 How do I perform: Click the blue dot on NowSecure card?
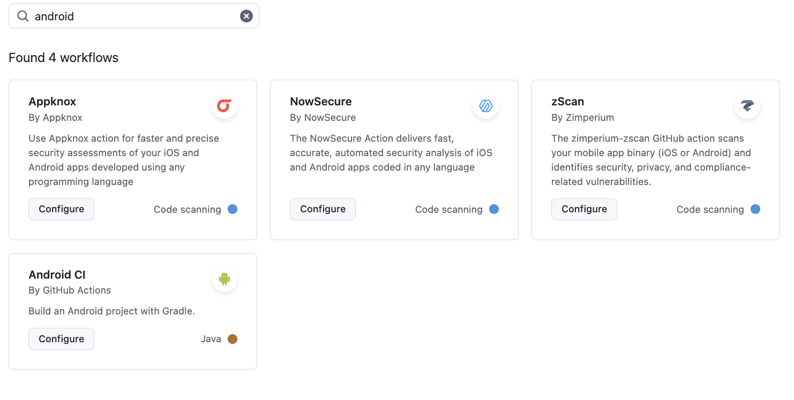tap(494, 209)
